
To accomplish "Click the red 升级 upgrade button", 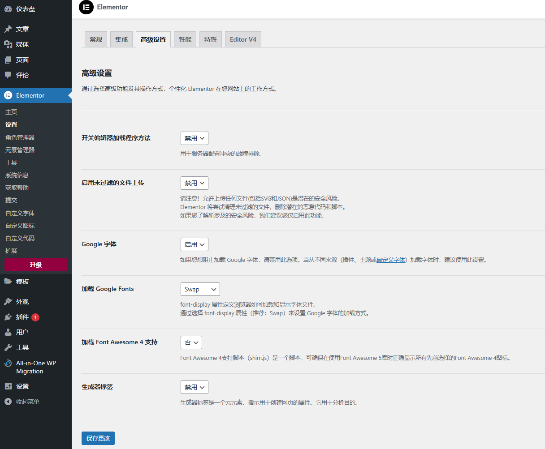I will pyautogui.click(x=36, y=265).
